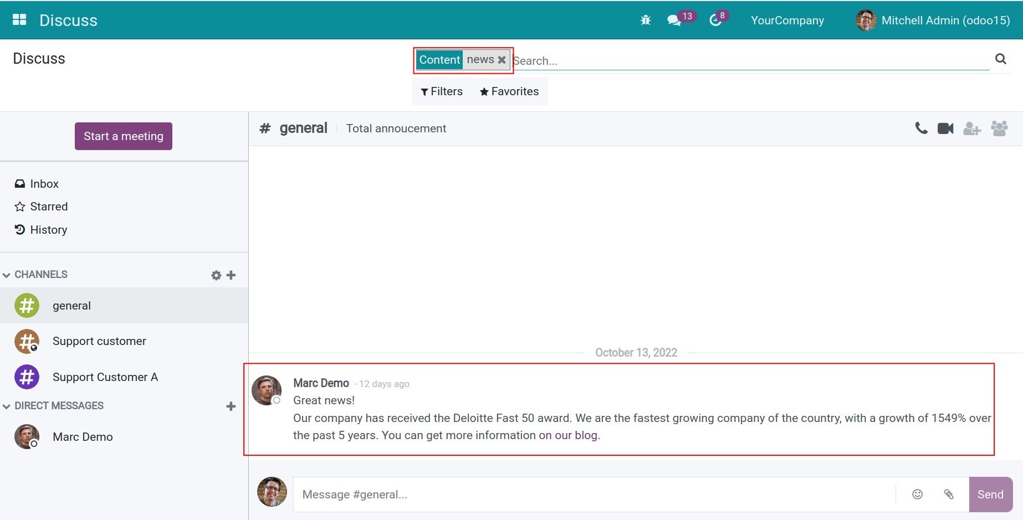Show the member list of general channel

[1000, 128]
